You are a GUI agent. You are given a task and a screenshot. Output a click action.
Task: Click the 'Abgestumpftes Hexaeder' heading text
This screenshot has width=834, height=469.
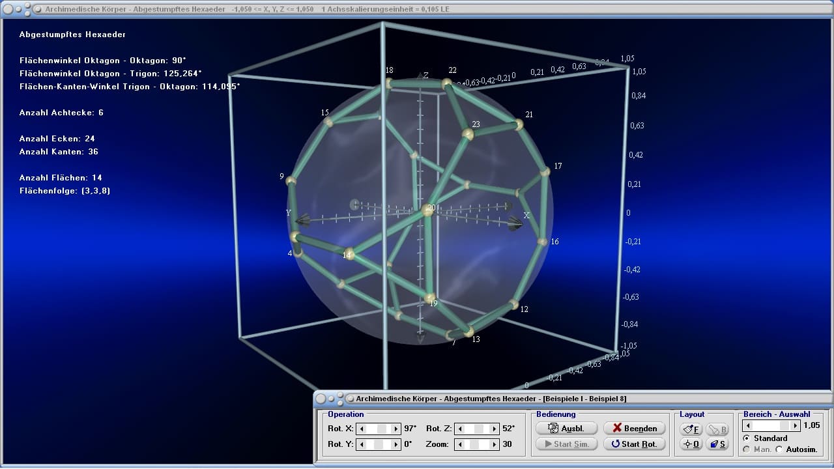[x=72, y=35]
